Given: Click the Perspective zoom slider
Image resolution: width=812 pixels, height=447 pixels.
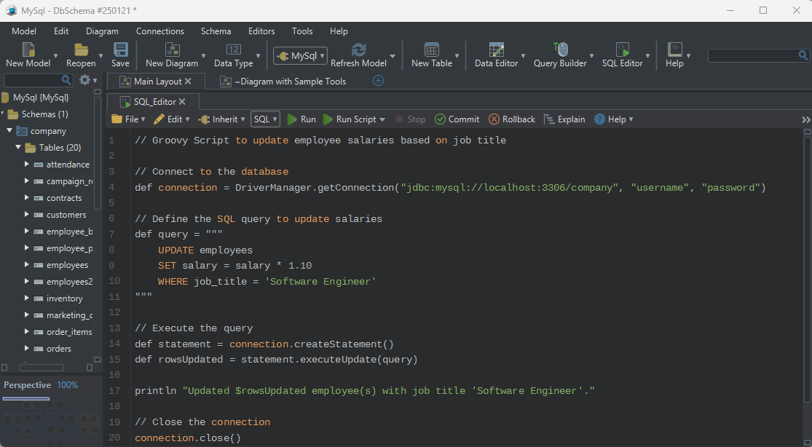Looking at the screenshot, I should click(x=26, y=398).
